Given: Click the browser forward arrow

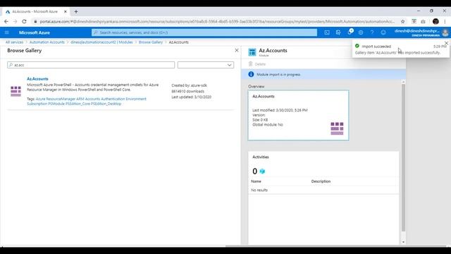Looking at the screenshot, I should tap(15, 21).
